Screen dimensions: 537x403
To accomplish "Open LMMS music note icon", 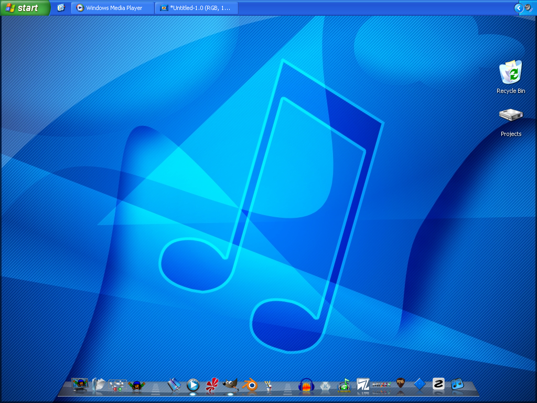I will 345,387.
